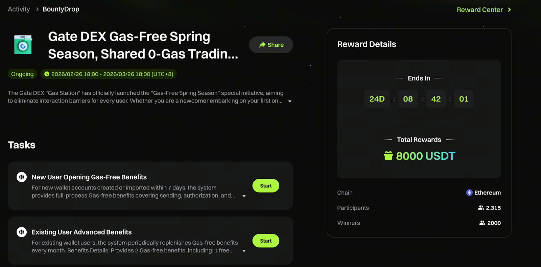541x267 pixels.
Task: Click the Share button
Action: (270, 44)
